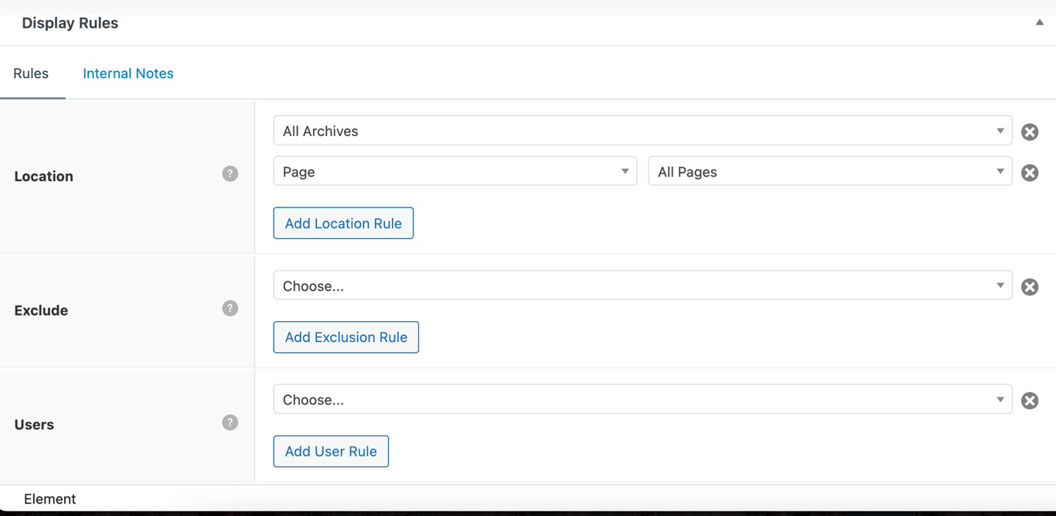Open the Users Choose dropdown
Screen dimensions: 1056x516
[642, 399]
